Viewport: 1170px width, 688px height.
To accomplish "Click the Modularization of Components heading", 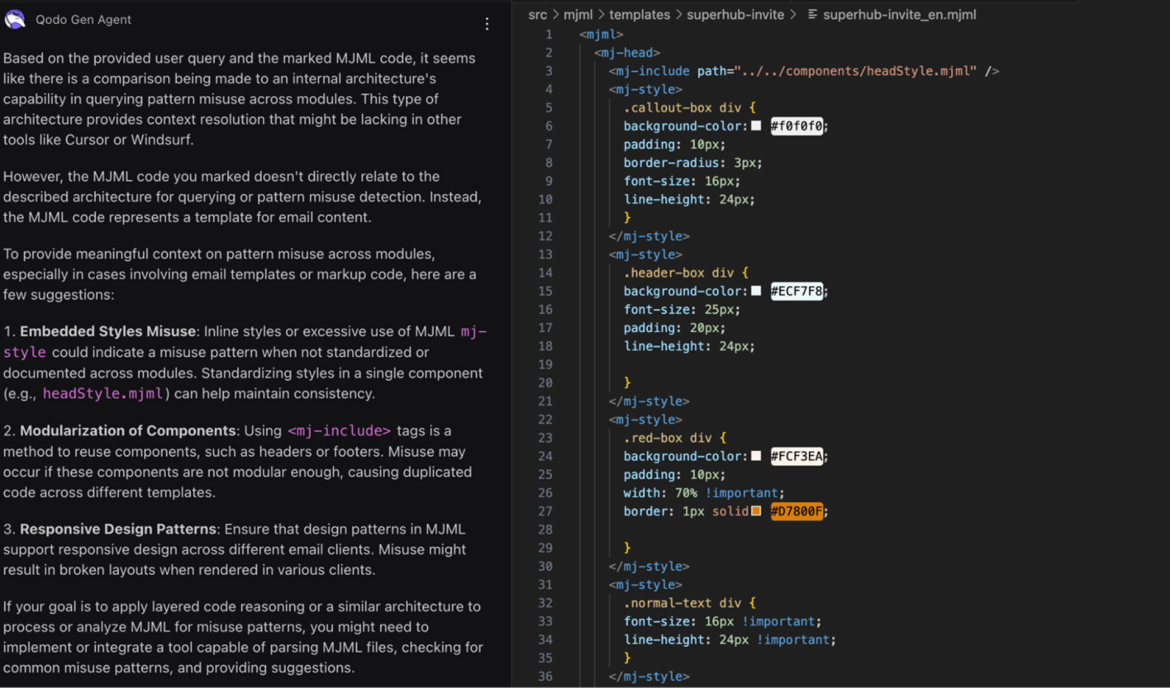I will (x=128, y=430).
